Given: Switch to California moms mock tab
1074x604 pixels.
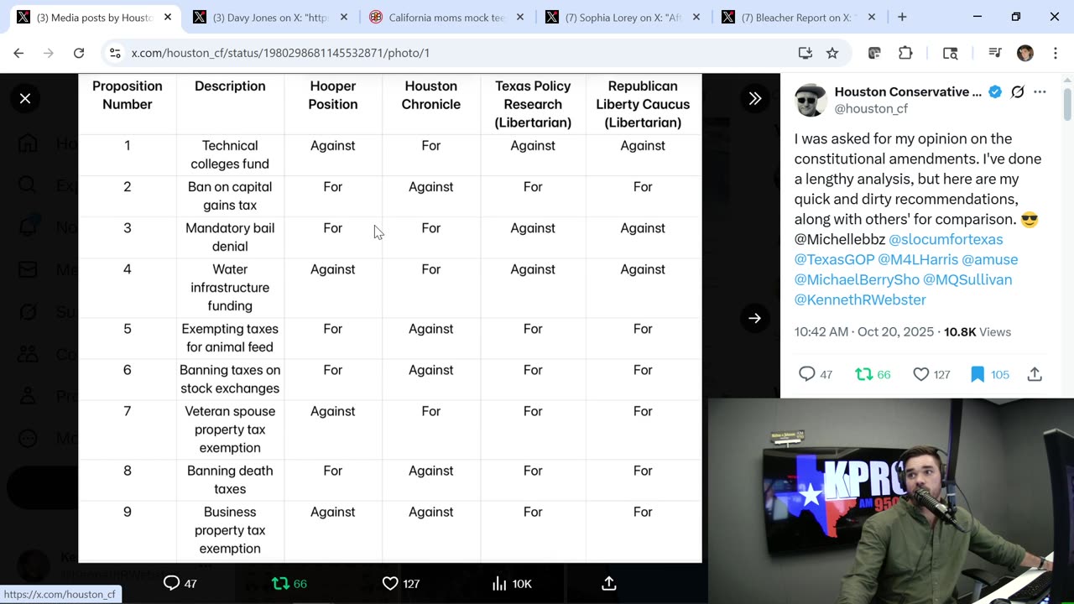Looking at the screenshot, I should tap(446, 17).
